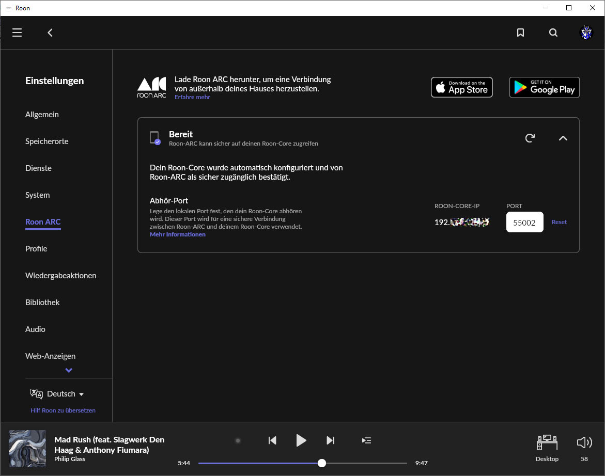Click the translation language icon

[37, 393]
